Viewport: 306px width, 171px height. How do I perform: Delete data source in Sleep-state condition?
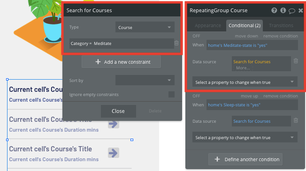pyautogui.click(x=296, y=120)
